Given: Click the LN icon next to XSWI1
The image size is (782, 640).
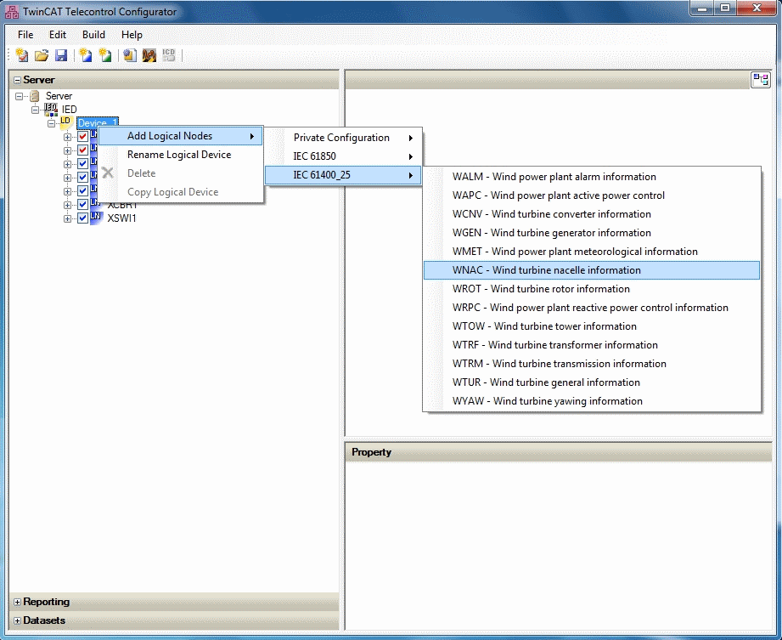Looking at the screenshot, I should 96,218.
